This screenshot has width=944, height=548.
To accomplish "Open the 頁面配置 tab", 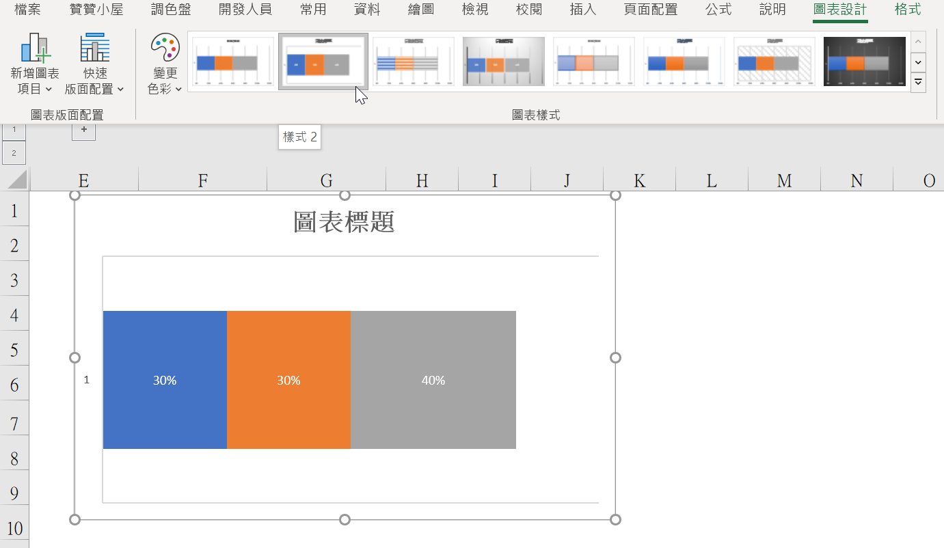I will pyautogui.click(x=651, y=10).
